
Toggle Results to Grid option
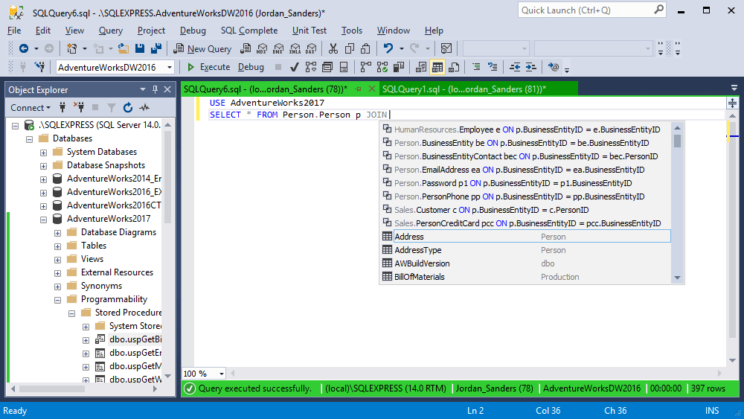pyautogui.click(x=437, y=67)
